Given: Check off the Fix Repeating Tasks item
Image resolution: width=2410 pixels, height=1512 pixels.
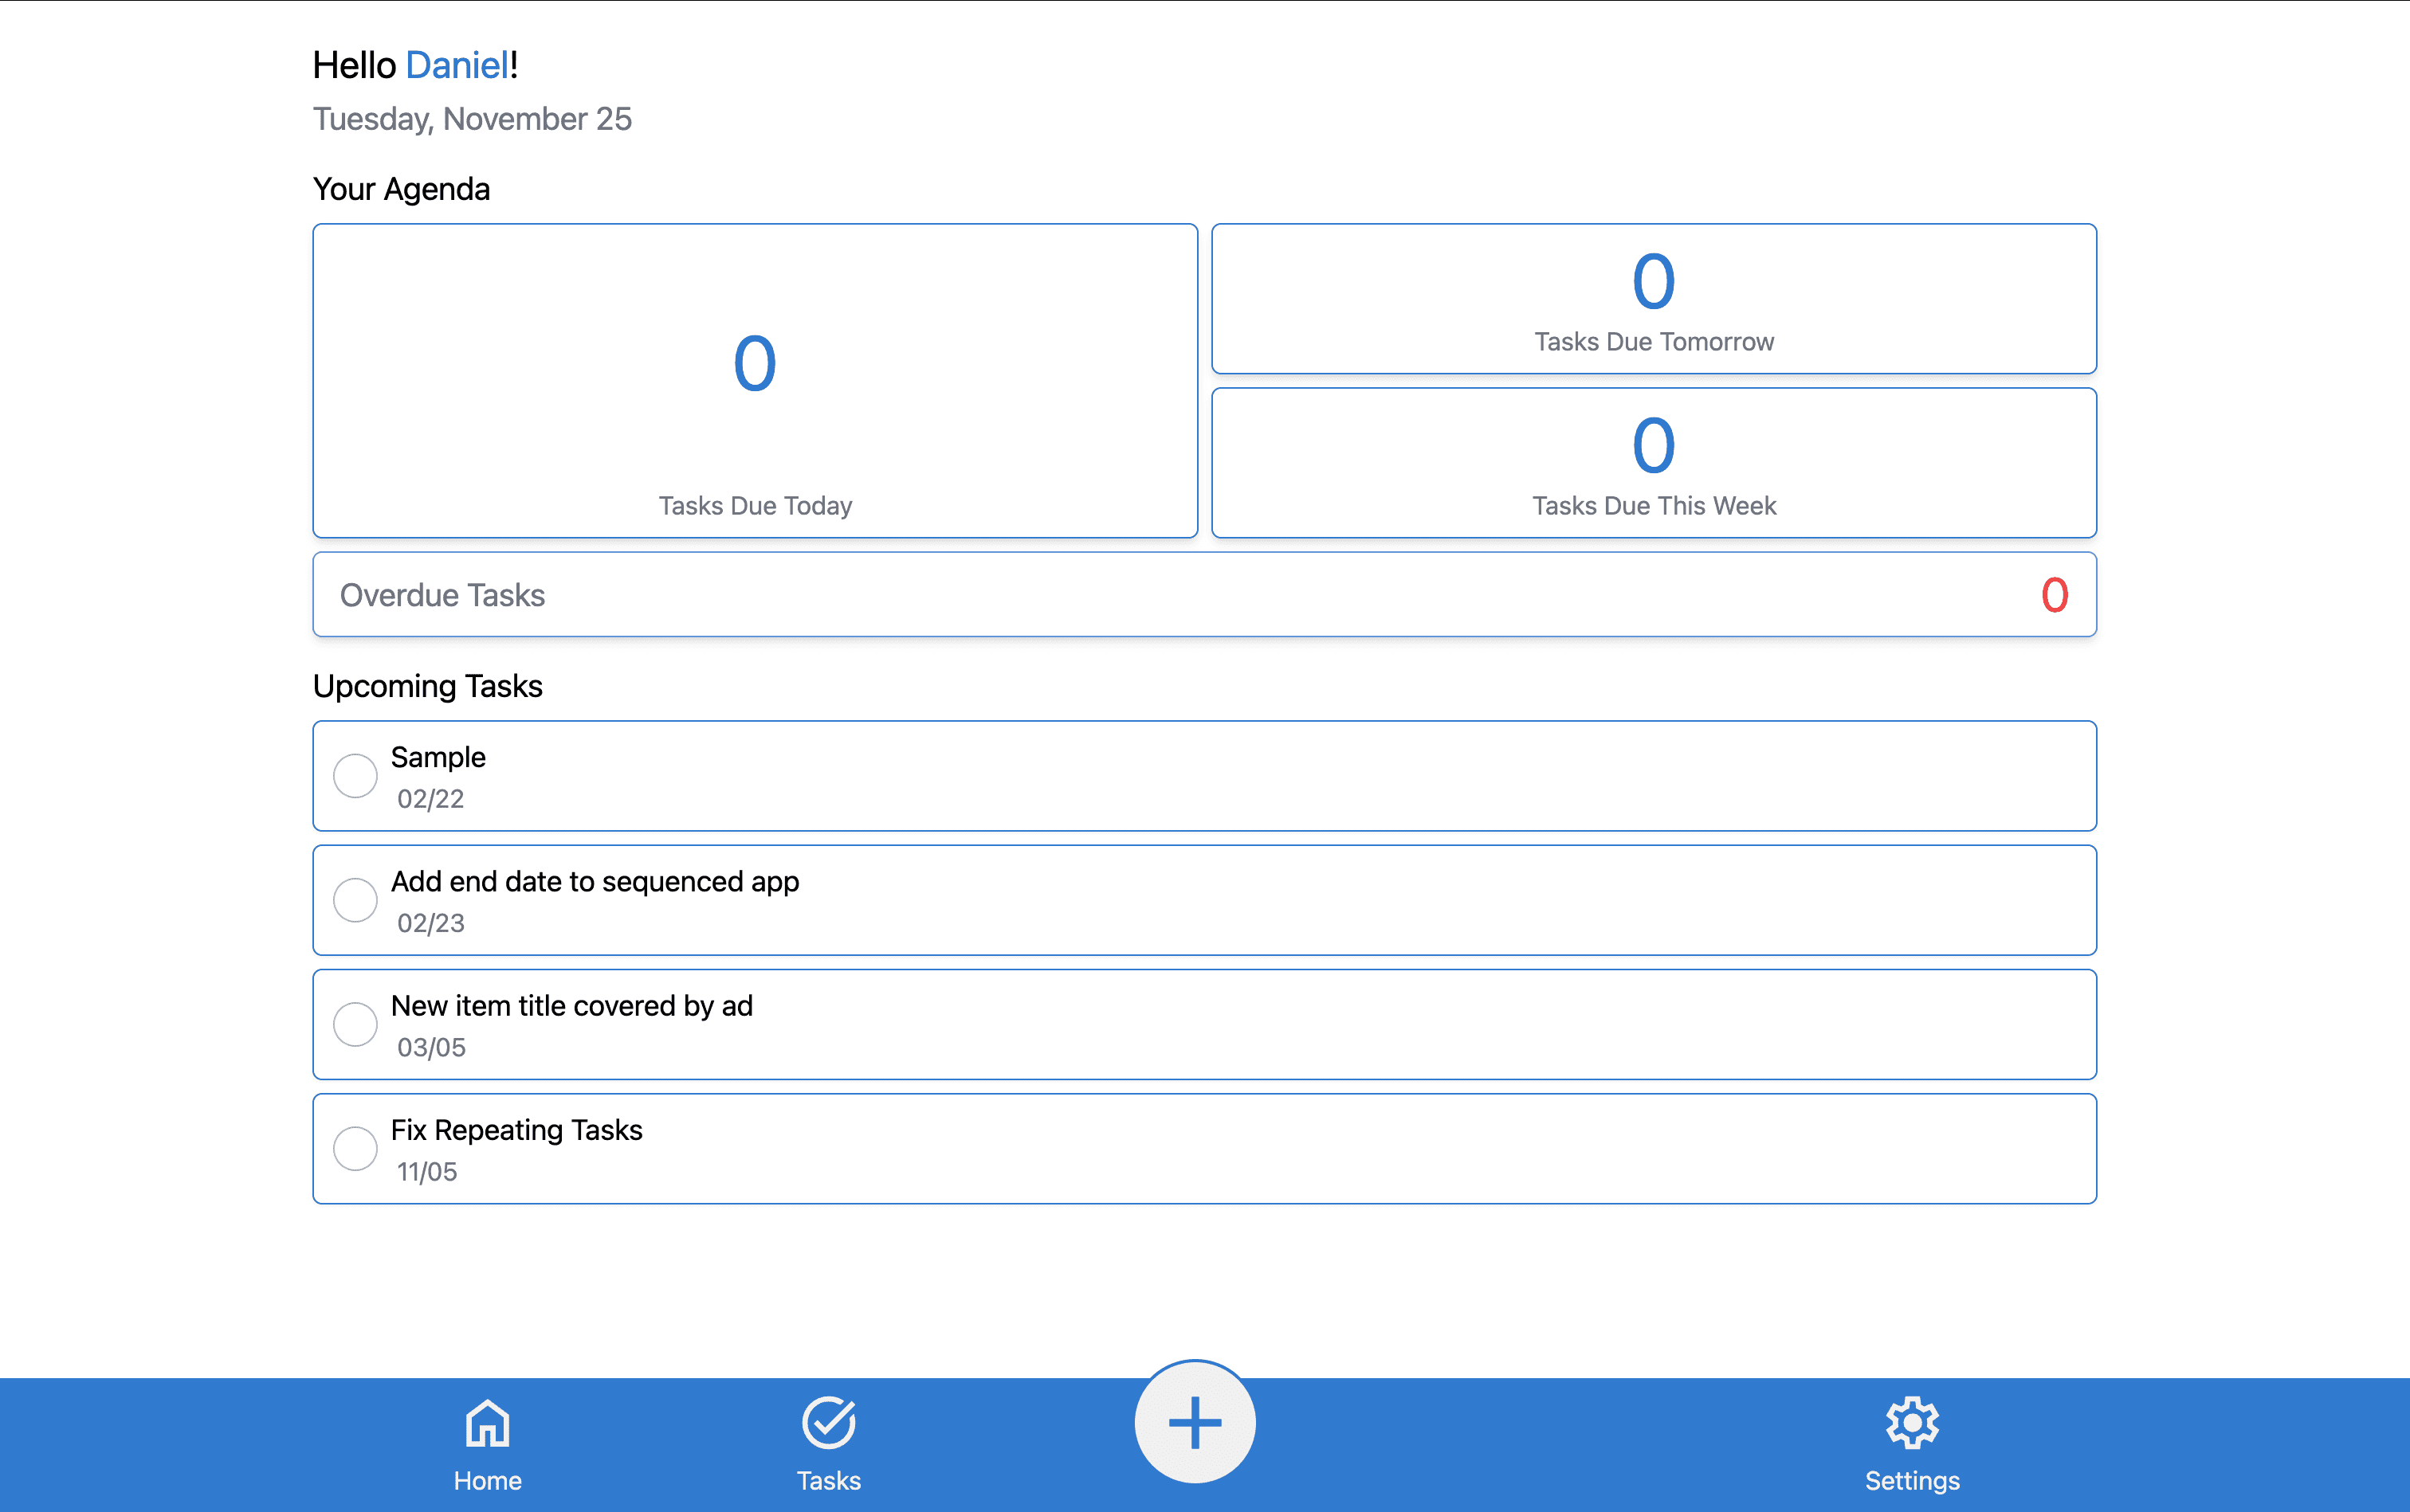Looking at the screenshot, I should point(355,1148).
